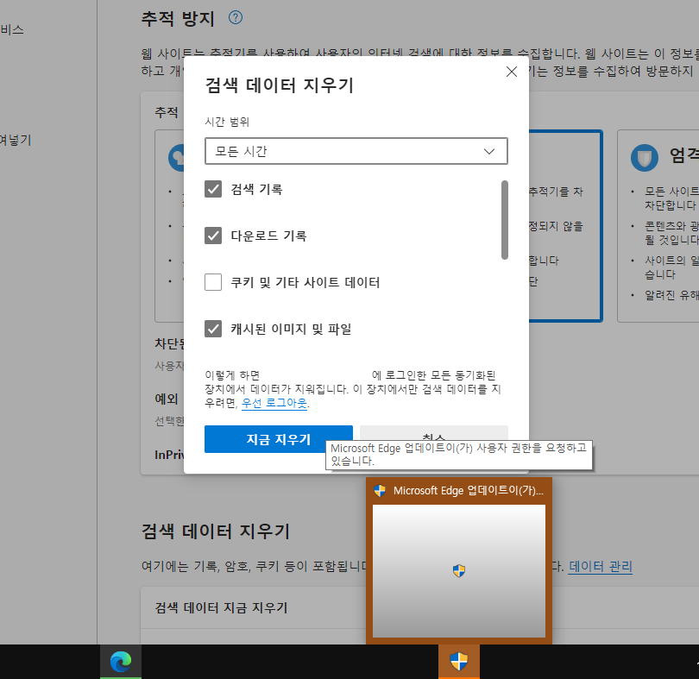
Task: Click the shield icon of the strict tracking card
Action: tap(644, 158)
